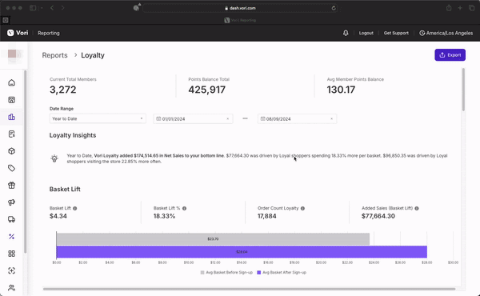This screenshot has width=480, height=296.
Task: Click the Logout link
Action: point(366,33)
